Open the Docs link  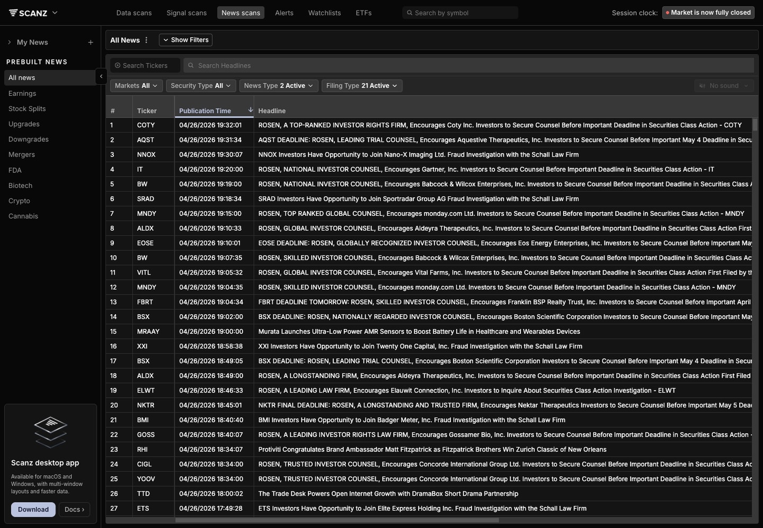click(x=74, y=509)
